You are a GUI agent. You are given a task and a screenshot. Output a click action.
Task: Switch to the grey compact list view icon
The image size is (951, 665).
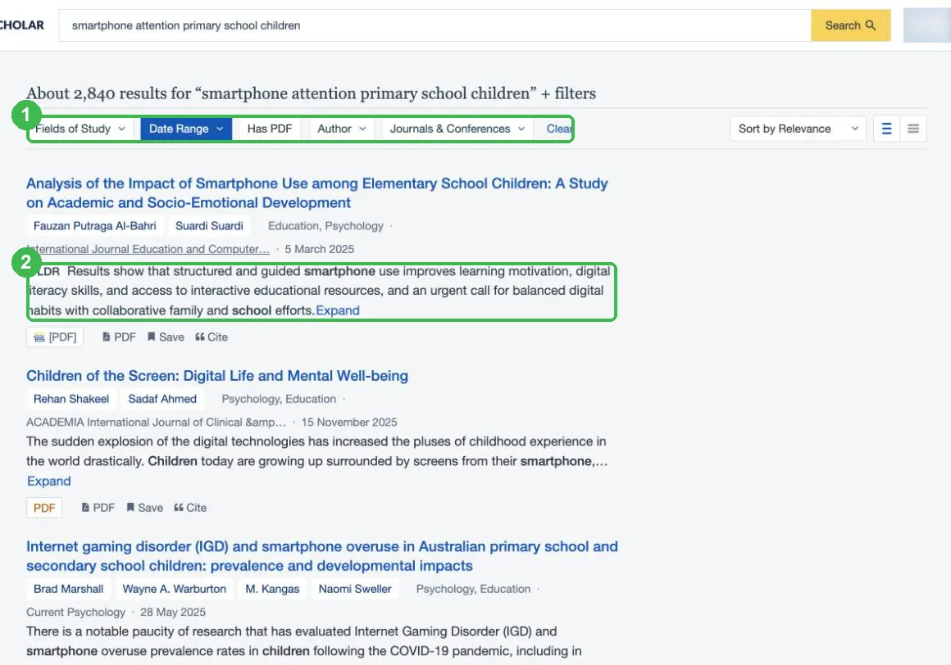(913, 129)
